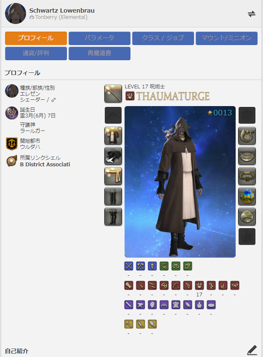
Task: Open the クラス / ジョブ tab
Action: point(163,38)
